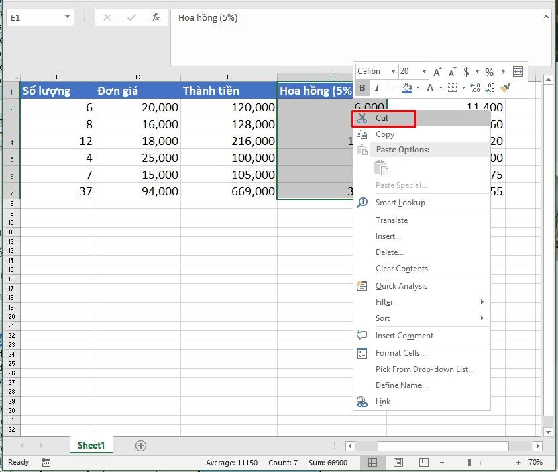Open the font size 20 dropdown
558x472 pixels.
point(424,71)
